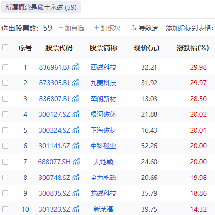Click 加板块 to add to sector
This screenshot has width=215, height=215.
(x=107, y=28)
